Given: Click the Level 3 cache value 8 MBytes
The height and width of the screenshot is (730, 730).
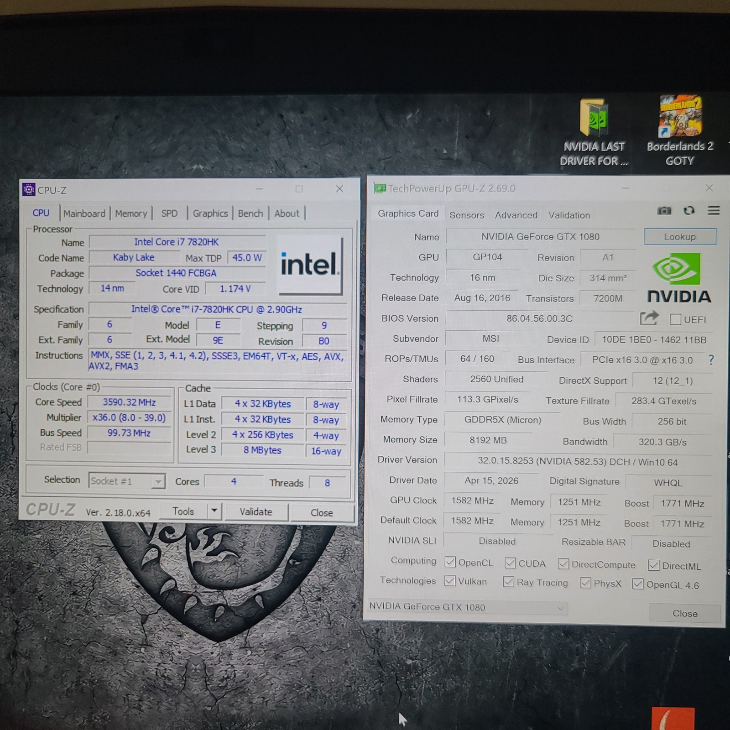Looking at the screenshot, I should (x=262, y=450).
